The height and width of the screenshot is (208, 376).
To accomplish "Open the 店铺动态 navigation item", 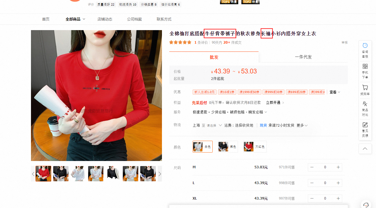I will (105, 19).
